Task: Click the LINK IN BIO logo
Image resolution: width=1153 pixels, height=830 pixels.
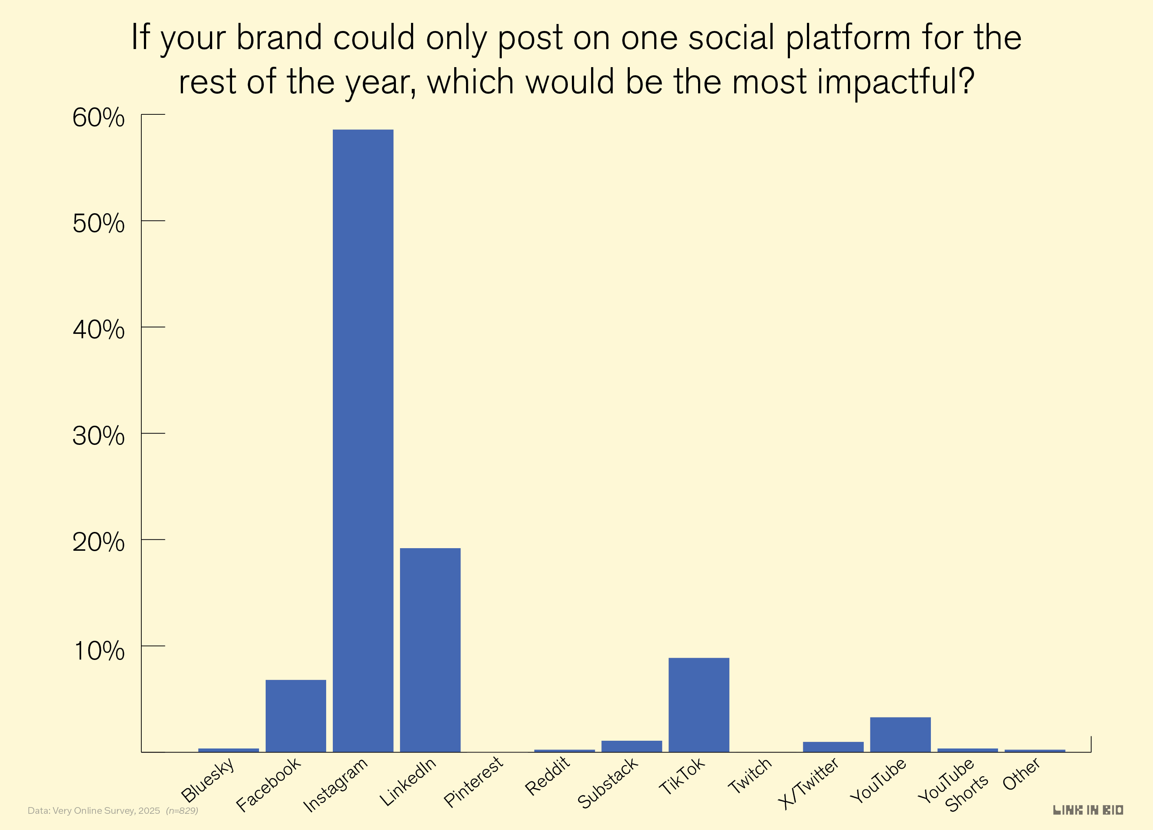Action: (x=1088, y=810)
